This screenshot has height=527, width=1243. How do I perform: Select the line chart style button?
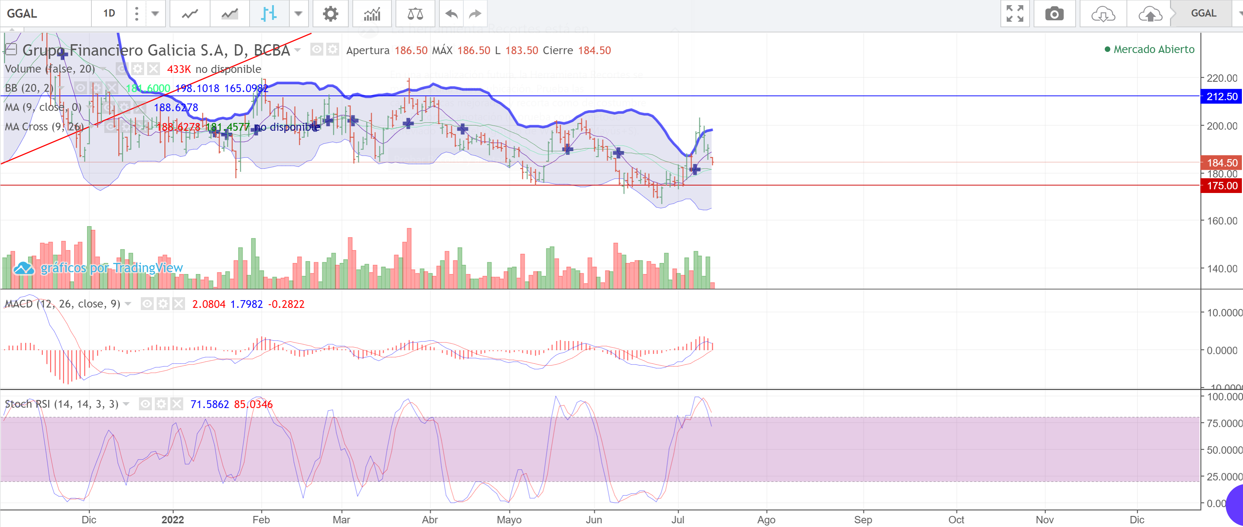point(189,14)
